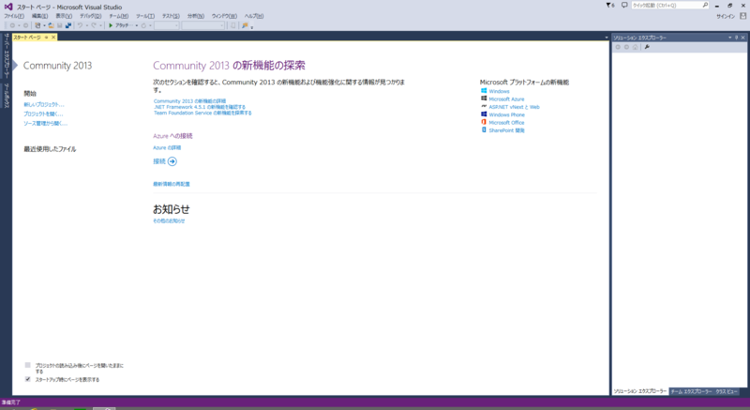The width and height of the screenshot is (750, 410).
Task: Click the Team Foundation Service link
Action: pyautogui.click(x=202, y=113)
